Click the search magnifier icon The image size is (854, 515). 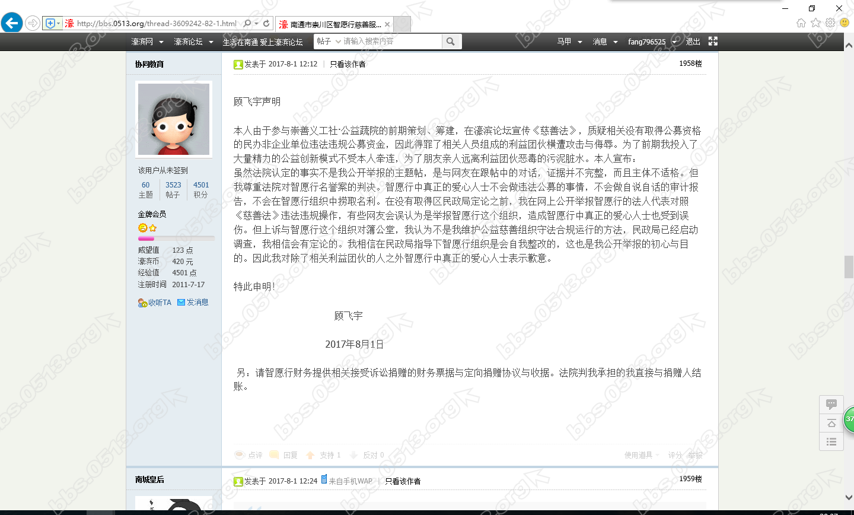click(451, 41)
